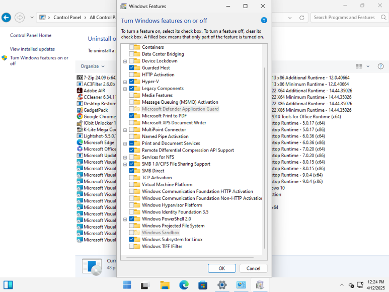Viewport: 389px width, 292px height.
Task: Expand Windows PowerShell 2.0 node
Action: (x=125, y=220)
